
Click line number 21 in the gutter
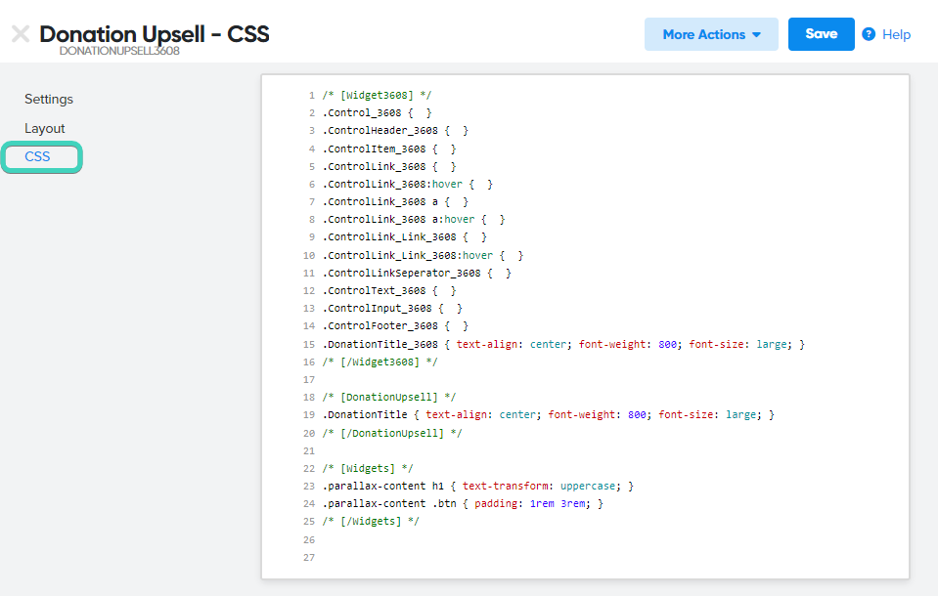point(309,450)
